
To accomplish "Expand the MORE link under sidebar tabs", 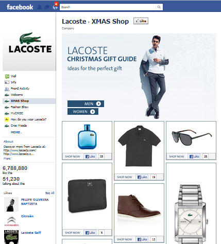I will coord(16,132).
